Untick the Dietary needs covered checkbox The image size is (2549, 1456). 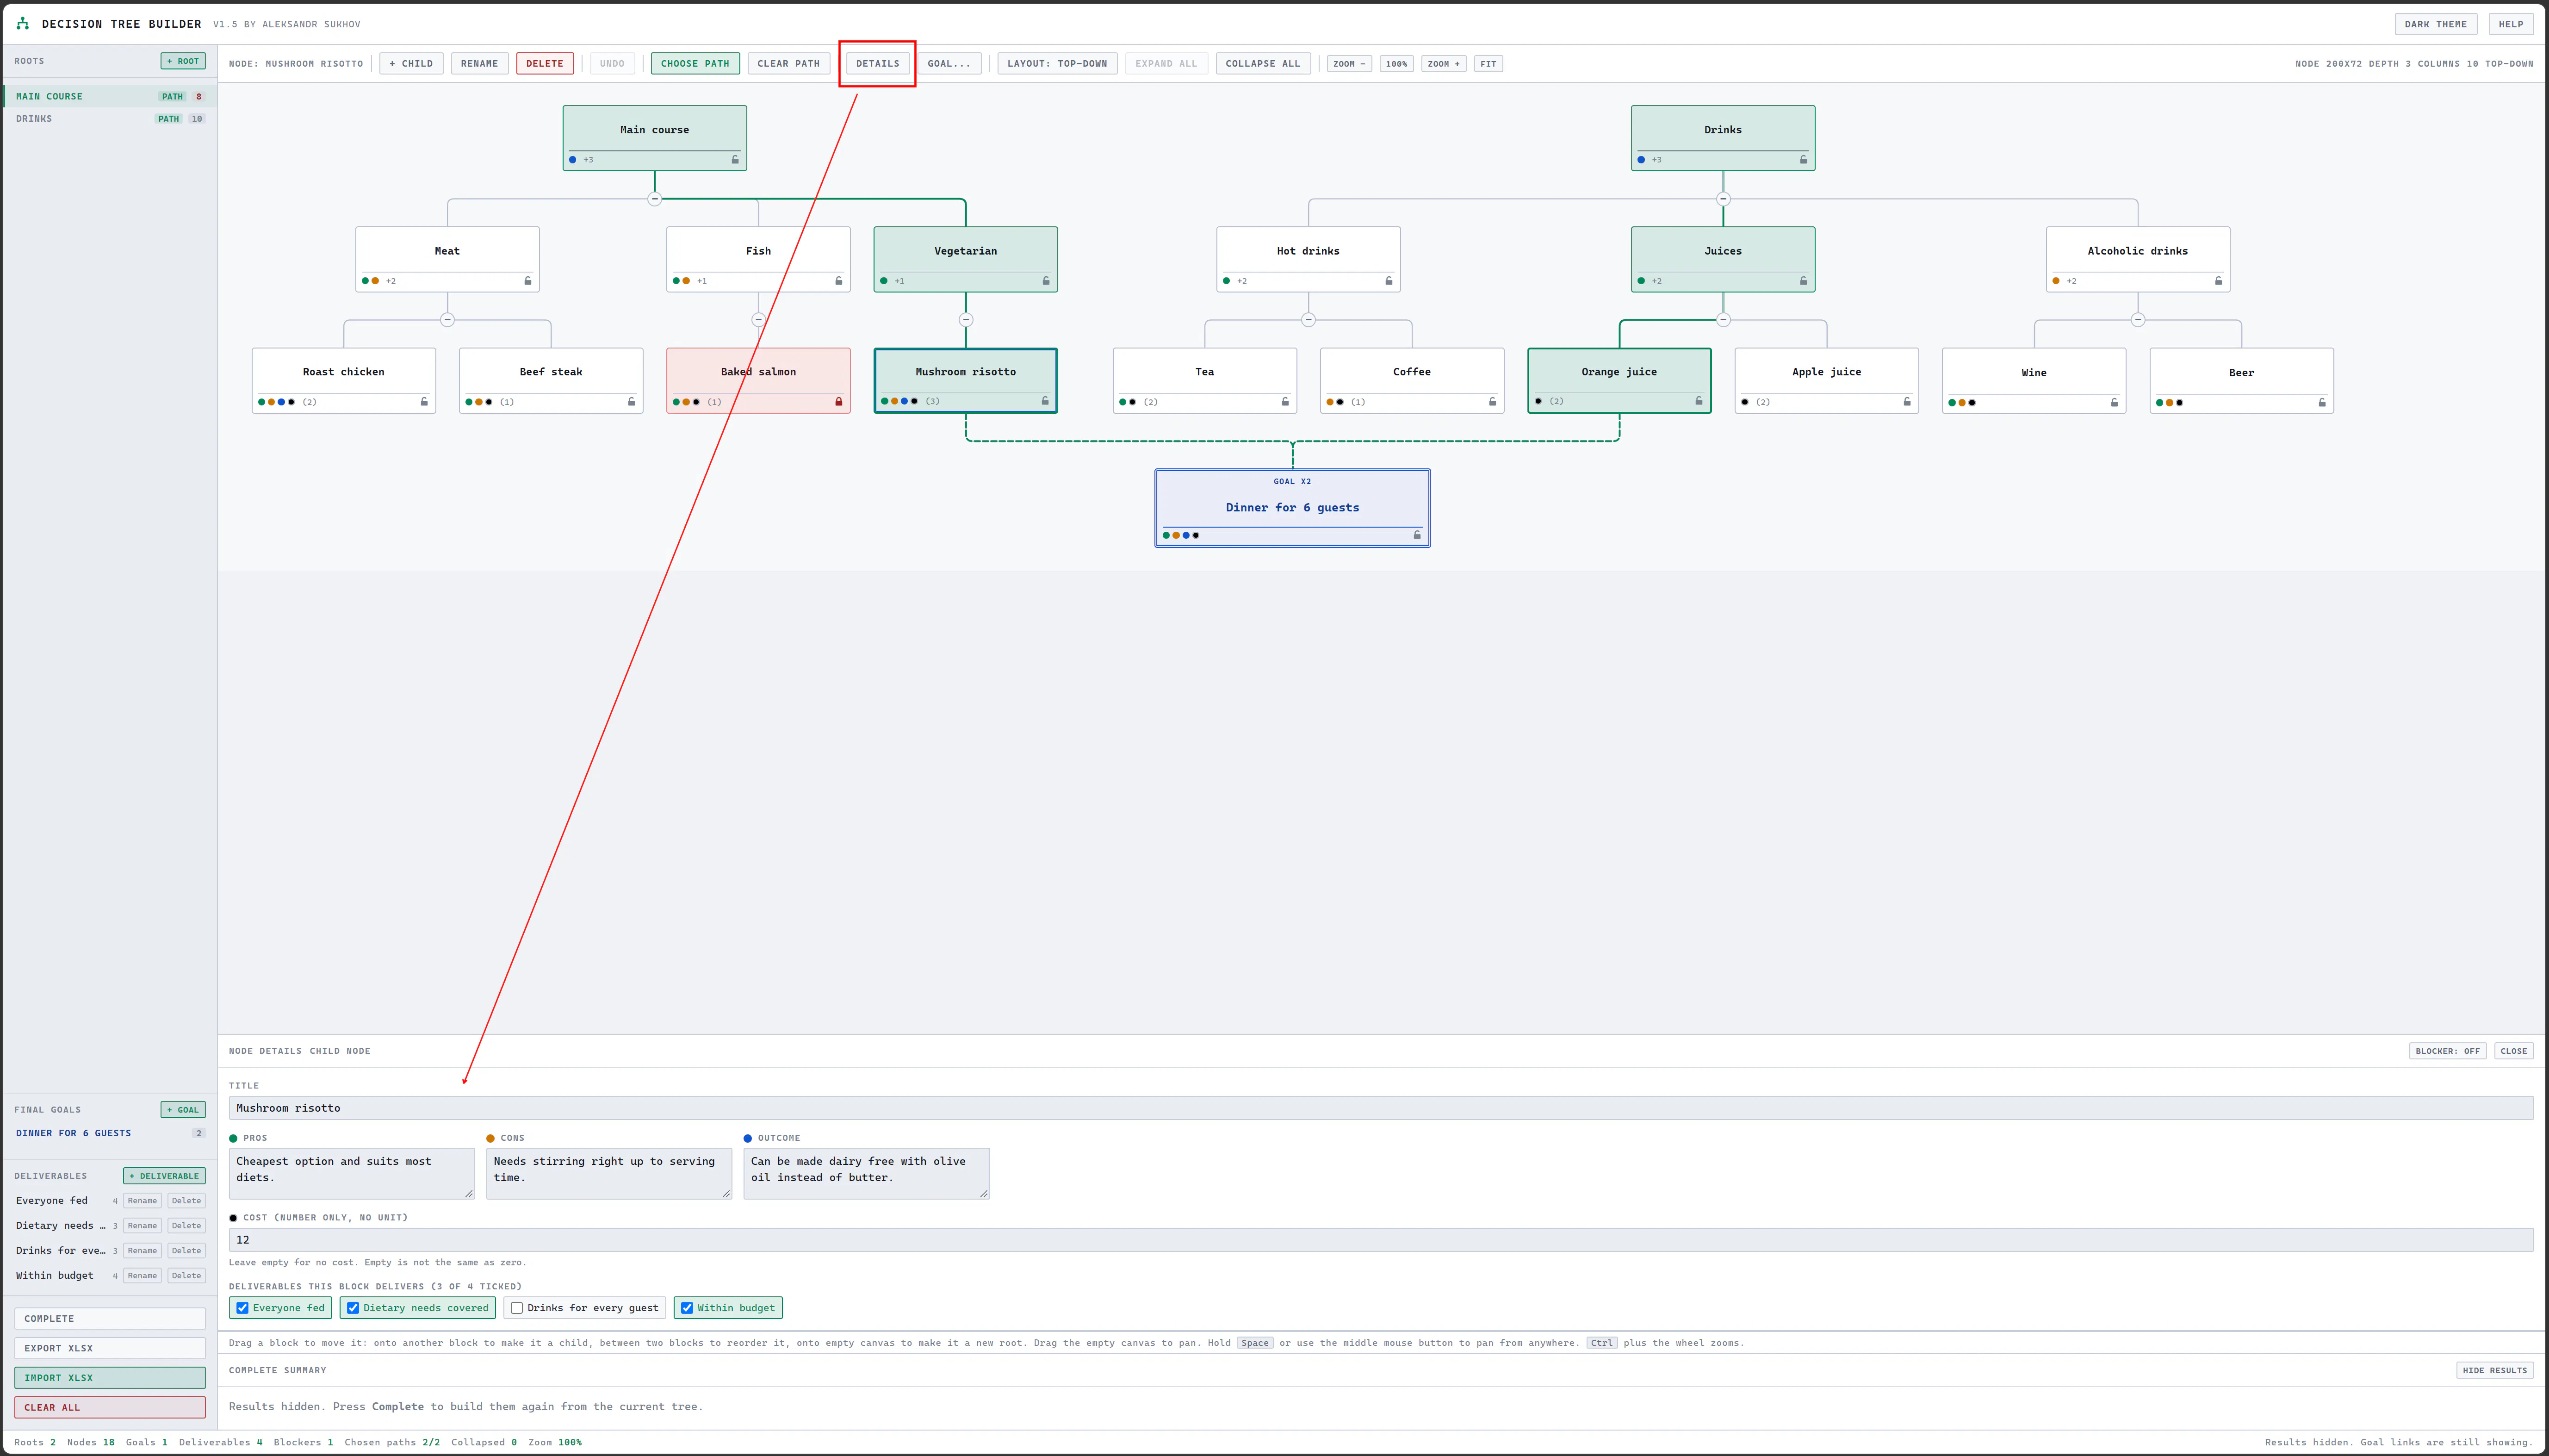pos(353,1308)
